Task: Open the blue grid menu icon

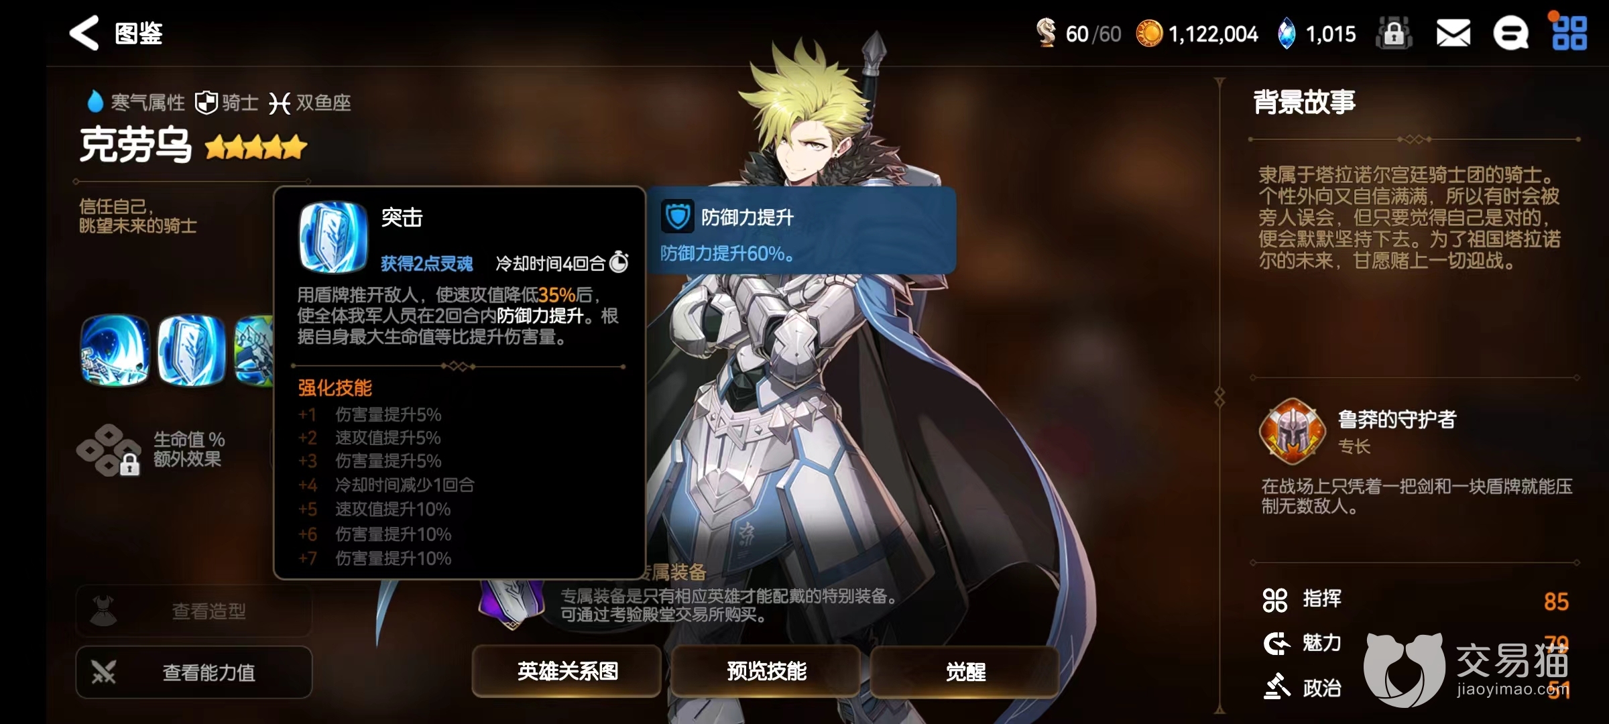Action: pos(1569,34)
